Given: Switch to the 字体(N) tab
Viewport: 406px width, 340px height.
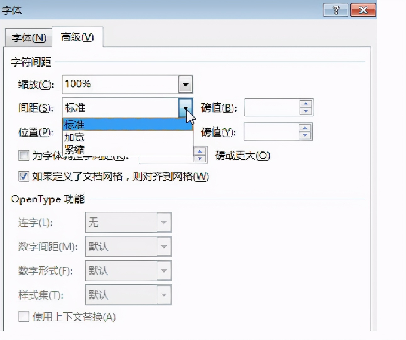Looking at the screenshot, I should pyautogui.click(x=29, y=38).
